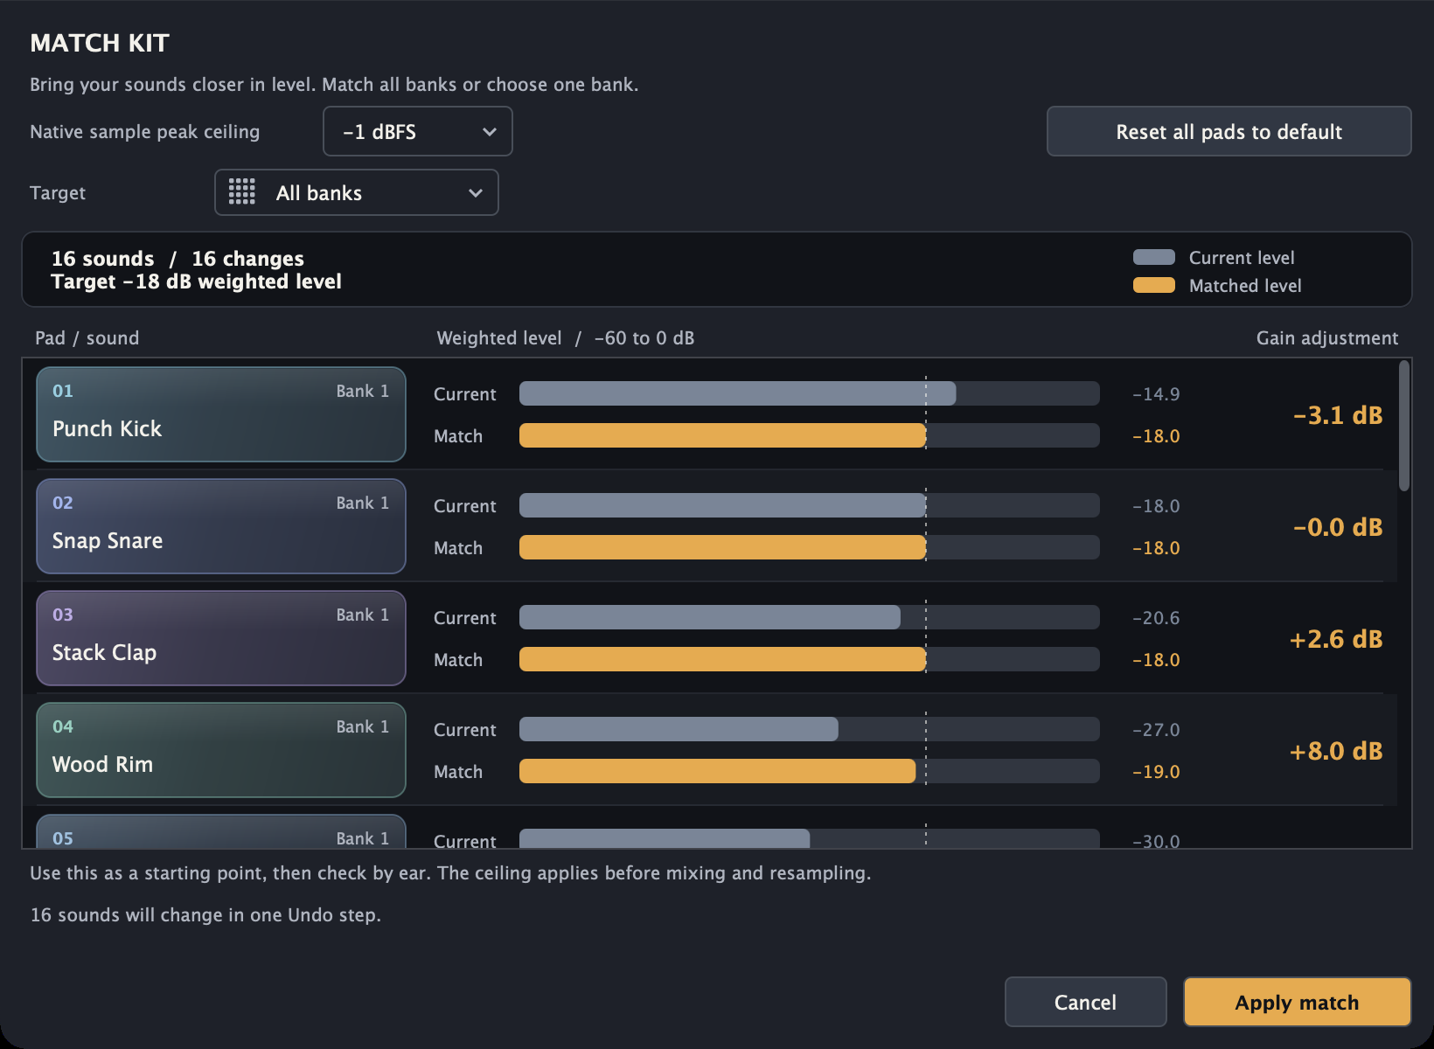The image size is (1434, 1049).
Task: Cancel the Match Kit dialog
Action: tap(1085, 1002)
